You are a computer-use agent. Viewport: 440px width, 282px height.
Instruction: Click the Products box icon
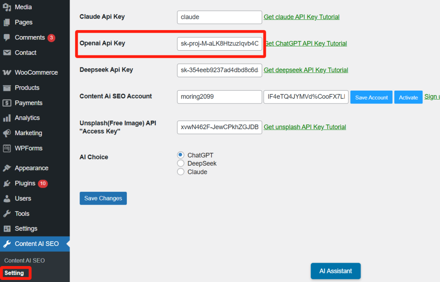(x=7, y=88)
